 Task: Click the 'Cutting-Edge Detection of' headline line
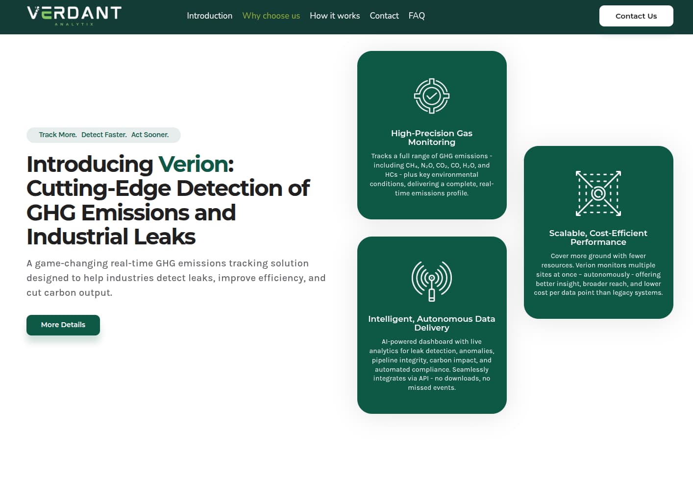[168, 189]
